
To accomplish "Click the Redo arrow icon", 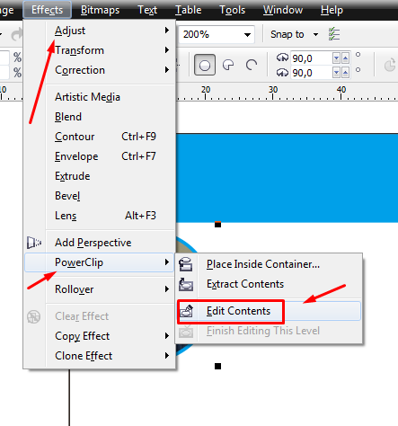I will point(16,34).
